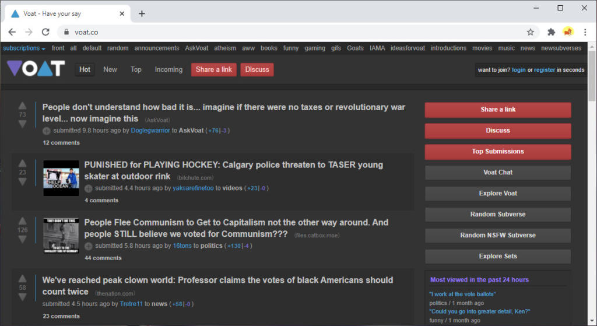Open the gaming subverse in top bar
Screen dimensions: 597x326
coord(315,48)
